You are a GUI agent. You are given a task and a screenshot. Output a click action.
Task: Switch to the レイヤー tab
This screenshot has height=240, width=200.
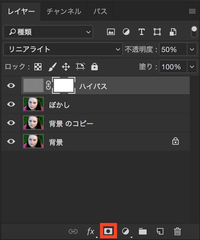point(21,11)
